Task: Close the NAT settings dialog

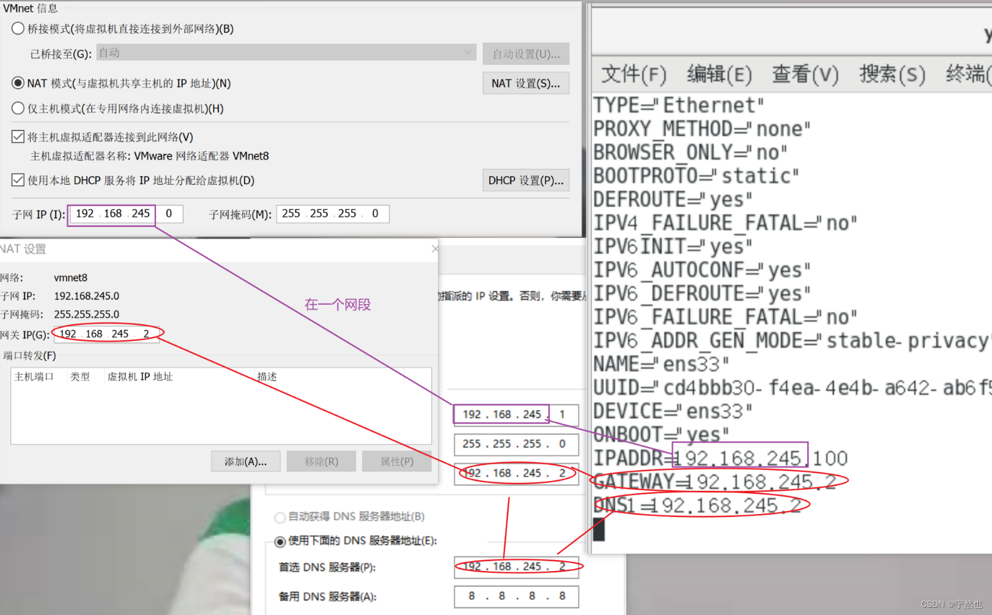Action: pyautogui.click(x=435, y=248)
